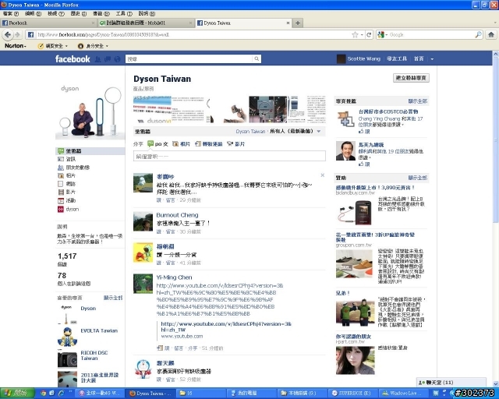Open the chat room bar
Image resolution: width=499 pixels, height=399 pixels.
click(x=451, y=383)
